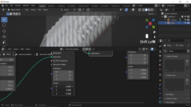
Task: Toggle viewport overlays button
Action: 133,10
